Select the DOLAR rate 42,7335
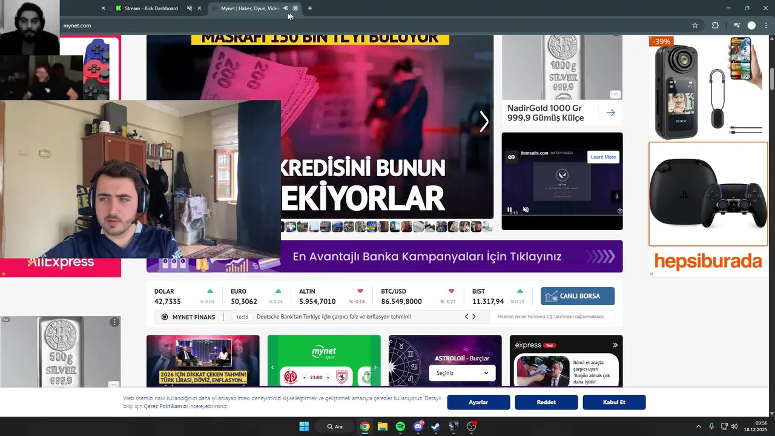 point(168,302)
